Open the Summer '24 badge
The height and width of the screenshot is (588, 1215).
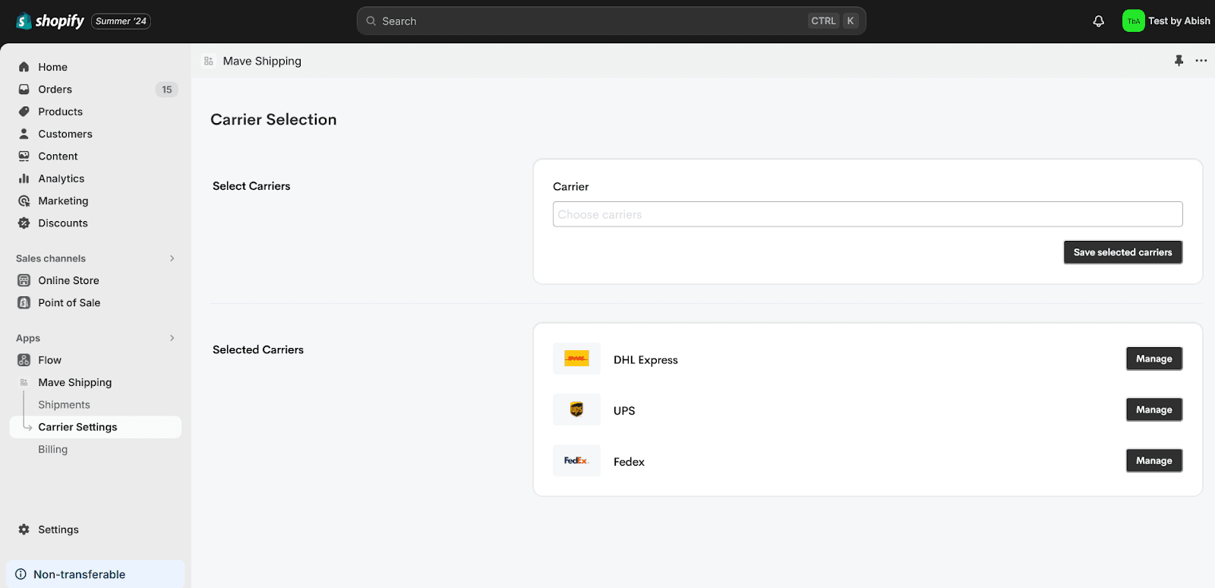pyautogui.click(x=121, y=21)
